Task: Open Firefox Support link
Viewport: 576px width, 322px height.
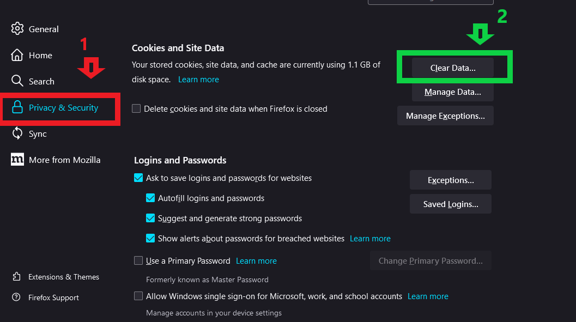Action: click(x=53, y=297)
